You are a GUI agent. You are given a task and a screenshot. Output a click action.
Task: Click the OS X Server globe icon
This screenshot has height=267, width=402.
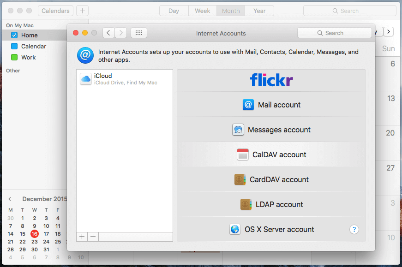point(235,229)
